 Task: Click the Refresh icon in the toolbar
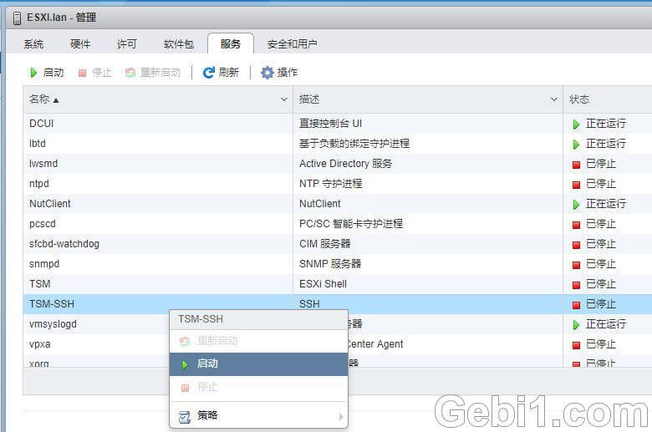(x=208, y=73)
